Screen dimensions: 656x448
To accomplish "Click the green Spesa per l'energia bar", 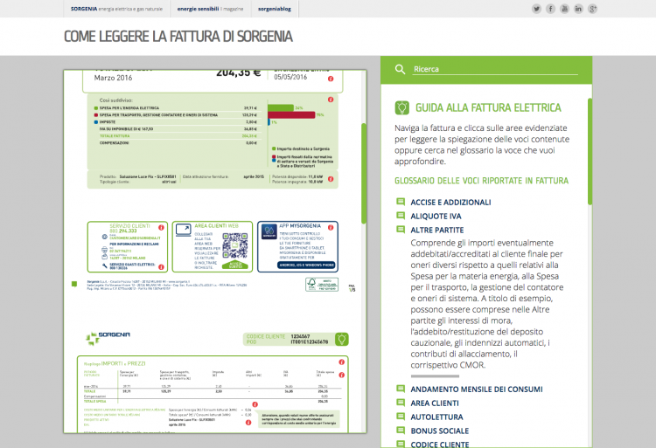I will point(280,107).
